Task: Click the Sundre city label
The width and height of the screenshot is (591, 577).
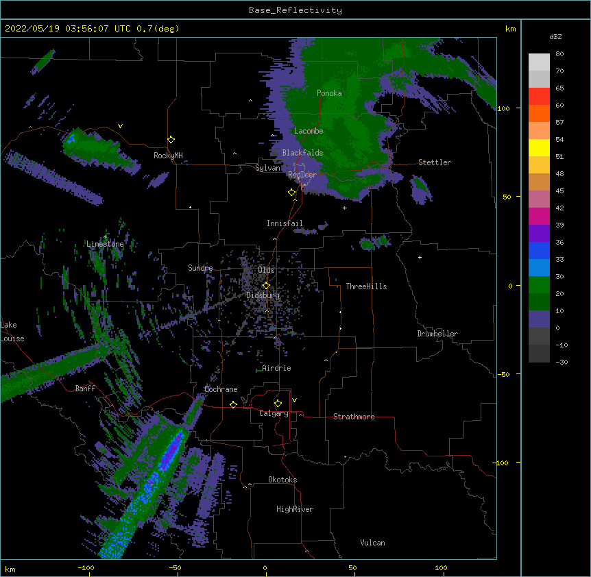Action: [200, 268]
